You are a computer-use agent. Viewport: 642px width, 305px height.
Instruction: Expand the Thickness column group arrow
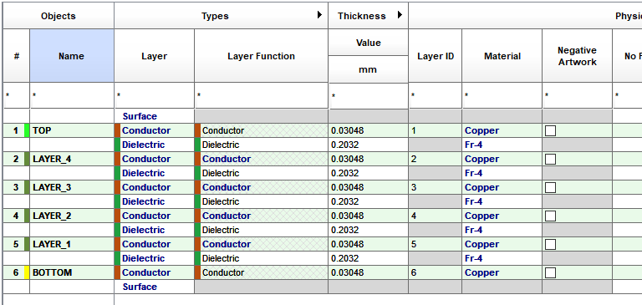400,15
